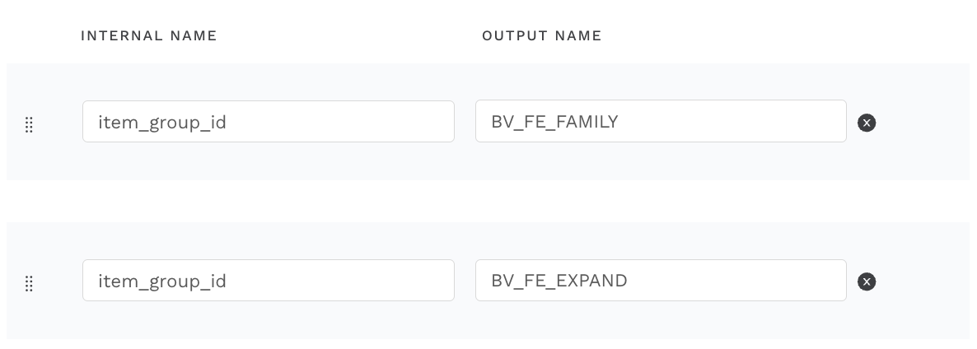Select the item_group_id input in the BV_FE_FAMILY row
Screen dimensions: 977x349
[269, 122]
